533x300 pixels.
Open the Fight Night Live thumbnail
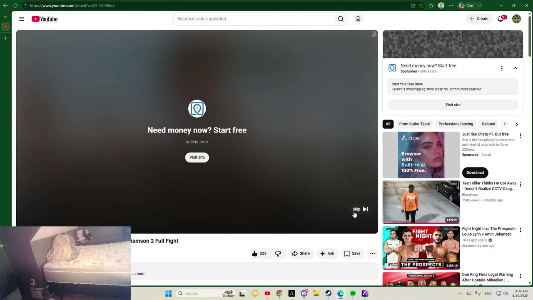coord(421,247)
